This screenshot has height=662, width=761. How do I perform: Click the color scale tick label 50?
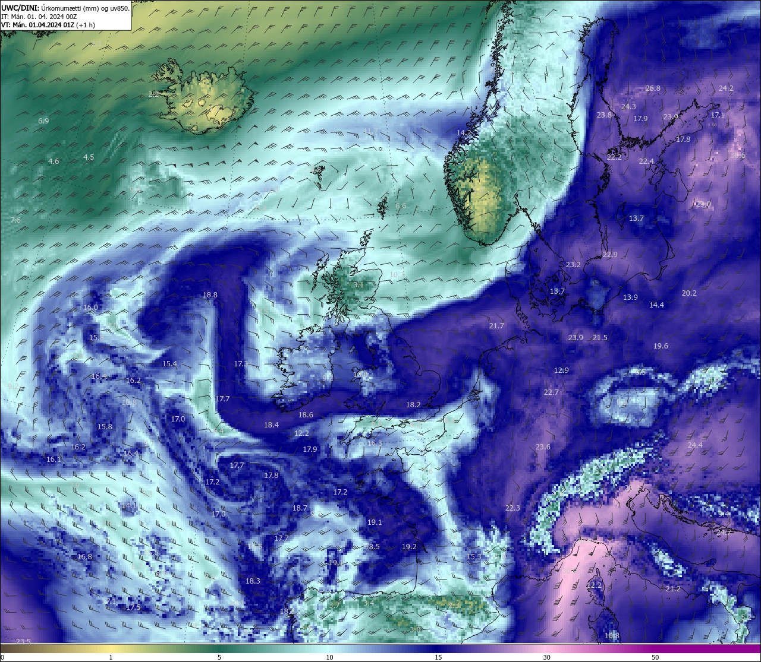click(655, 657)
